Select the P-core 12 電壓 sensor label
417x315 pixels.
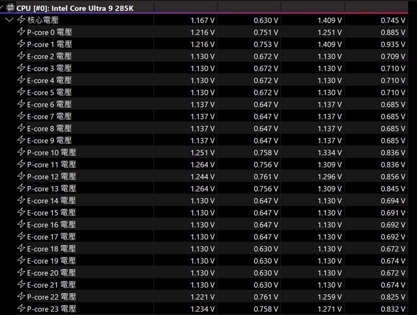pos(51,177)
